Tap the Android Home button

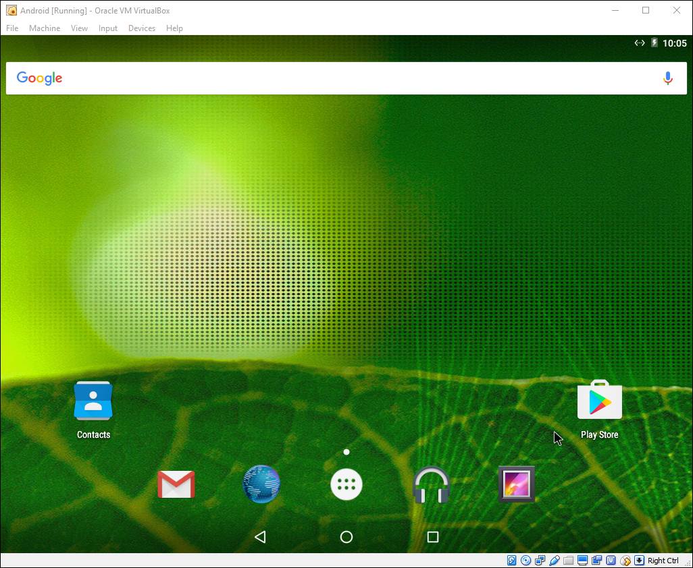pyautogui.click(x=346, y=536)
